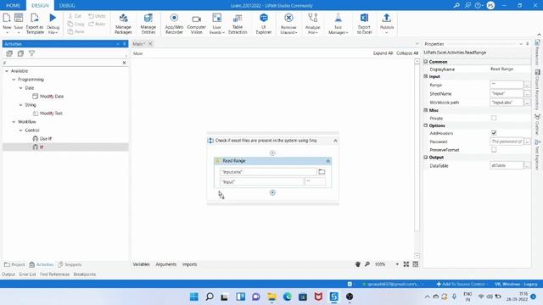Click the filter icon in Activities panel

click(32, 53)
